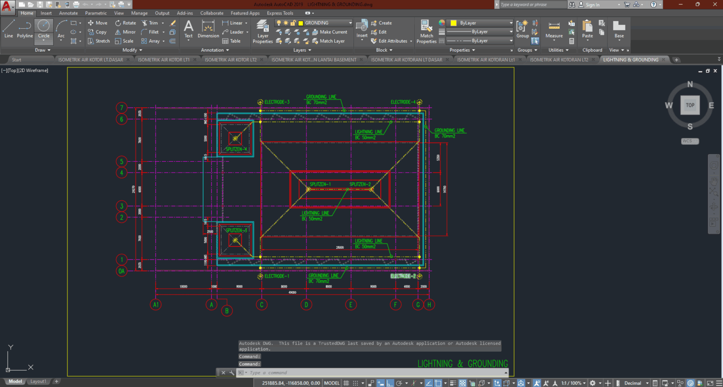Switch to the Insert ribbon tab
This screenshot has width=723, height=387.
click(46, 13)
